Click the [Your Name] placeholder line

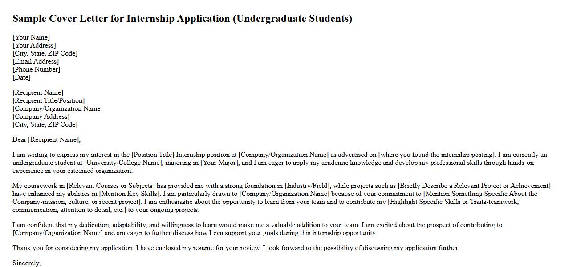click(31, 37)
